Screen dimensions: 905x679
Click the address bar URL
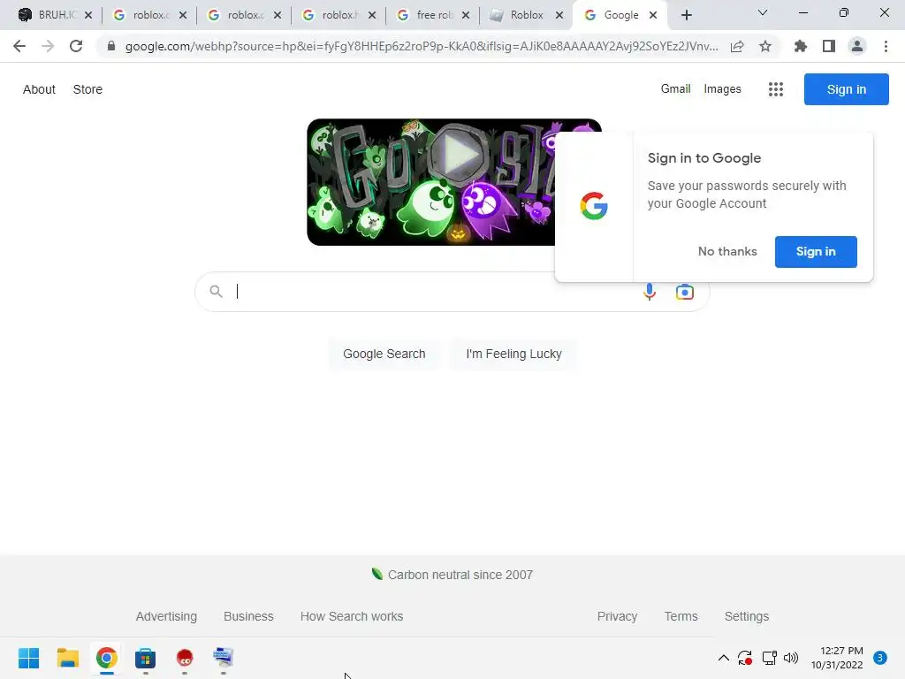pyautogui.click(x=422, y=46)
